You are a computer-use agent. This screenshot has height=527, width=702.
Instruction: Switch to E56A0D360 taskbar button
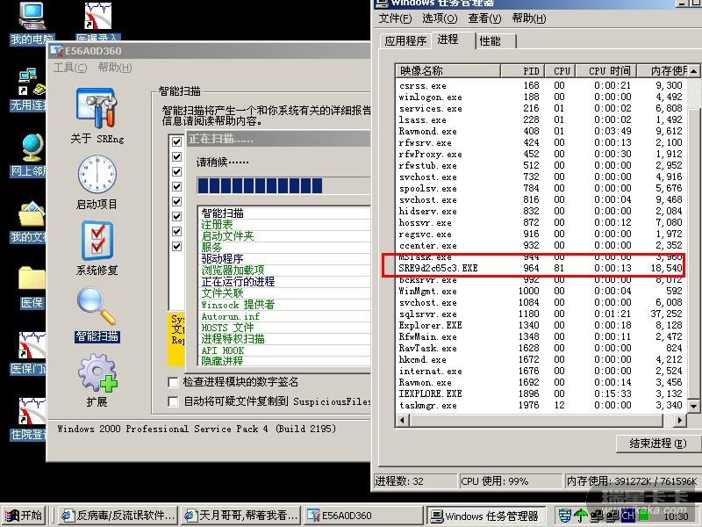(x=363, y=516)
